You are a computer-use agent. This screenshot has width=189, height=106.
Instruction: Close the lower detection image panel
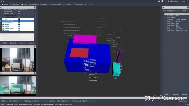pos(35,73)
